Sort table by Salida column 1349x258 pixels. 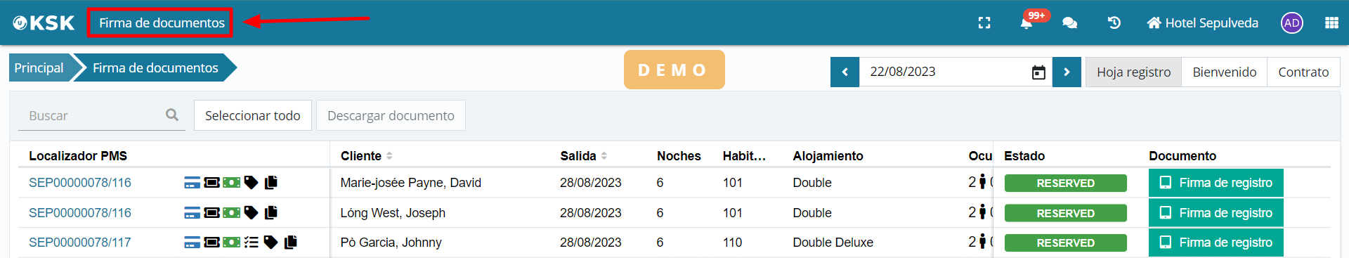(583, 156)
